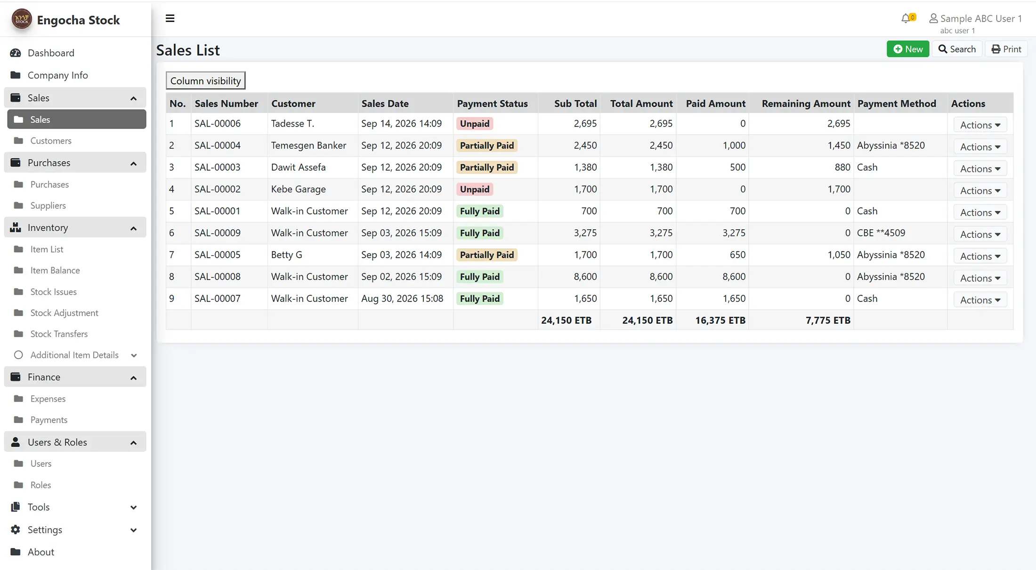Click the 16,375 ETB paid total

point(720,321)
